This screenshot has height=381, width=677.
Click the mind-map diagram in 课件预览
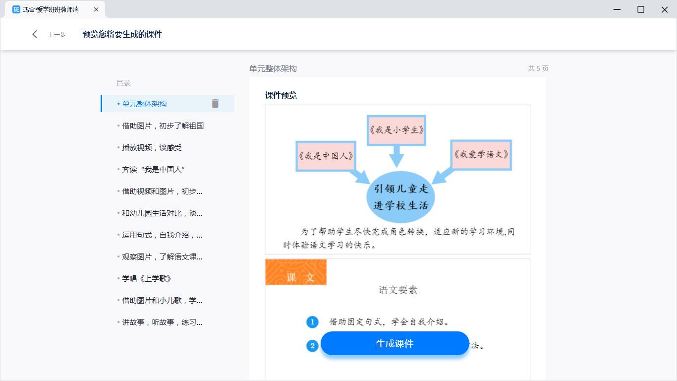click(x=396, y=169)
